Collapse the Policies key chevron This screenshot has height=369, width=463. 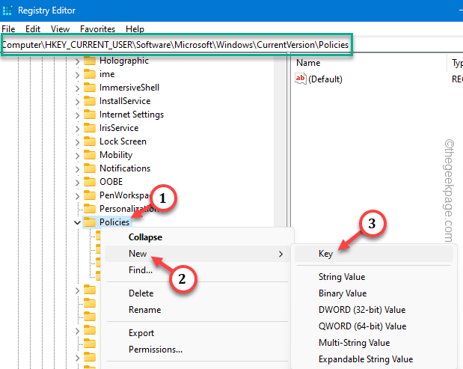(x=77, y=222)
